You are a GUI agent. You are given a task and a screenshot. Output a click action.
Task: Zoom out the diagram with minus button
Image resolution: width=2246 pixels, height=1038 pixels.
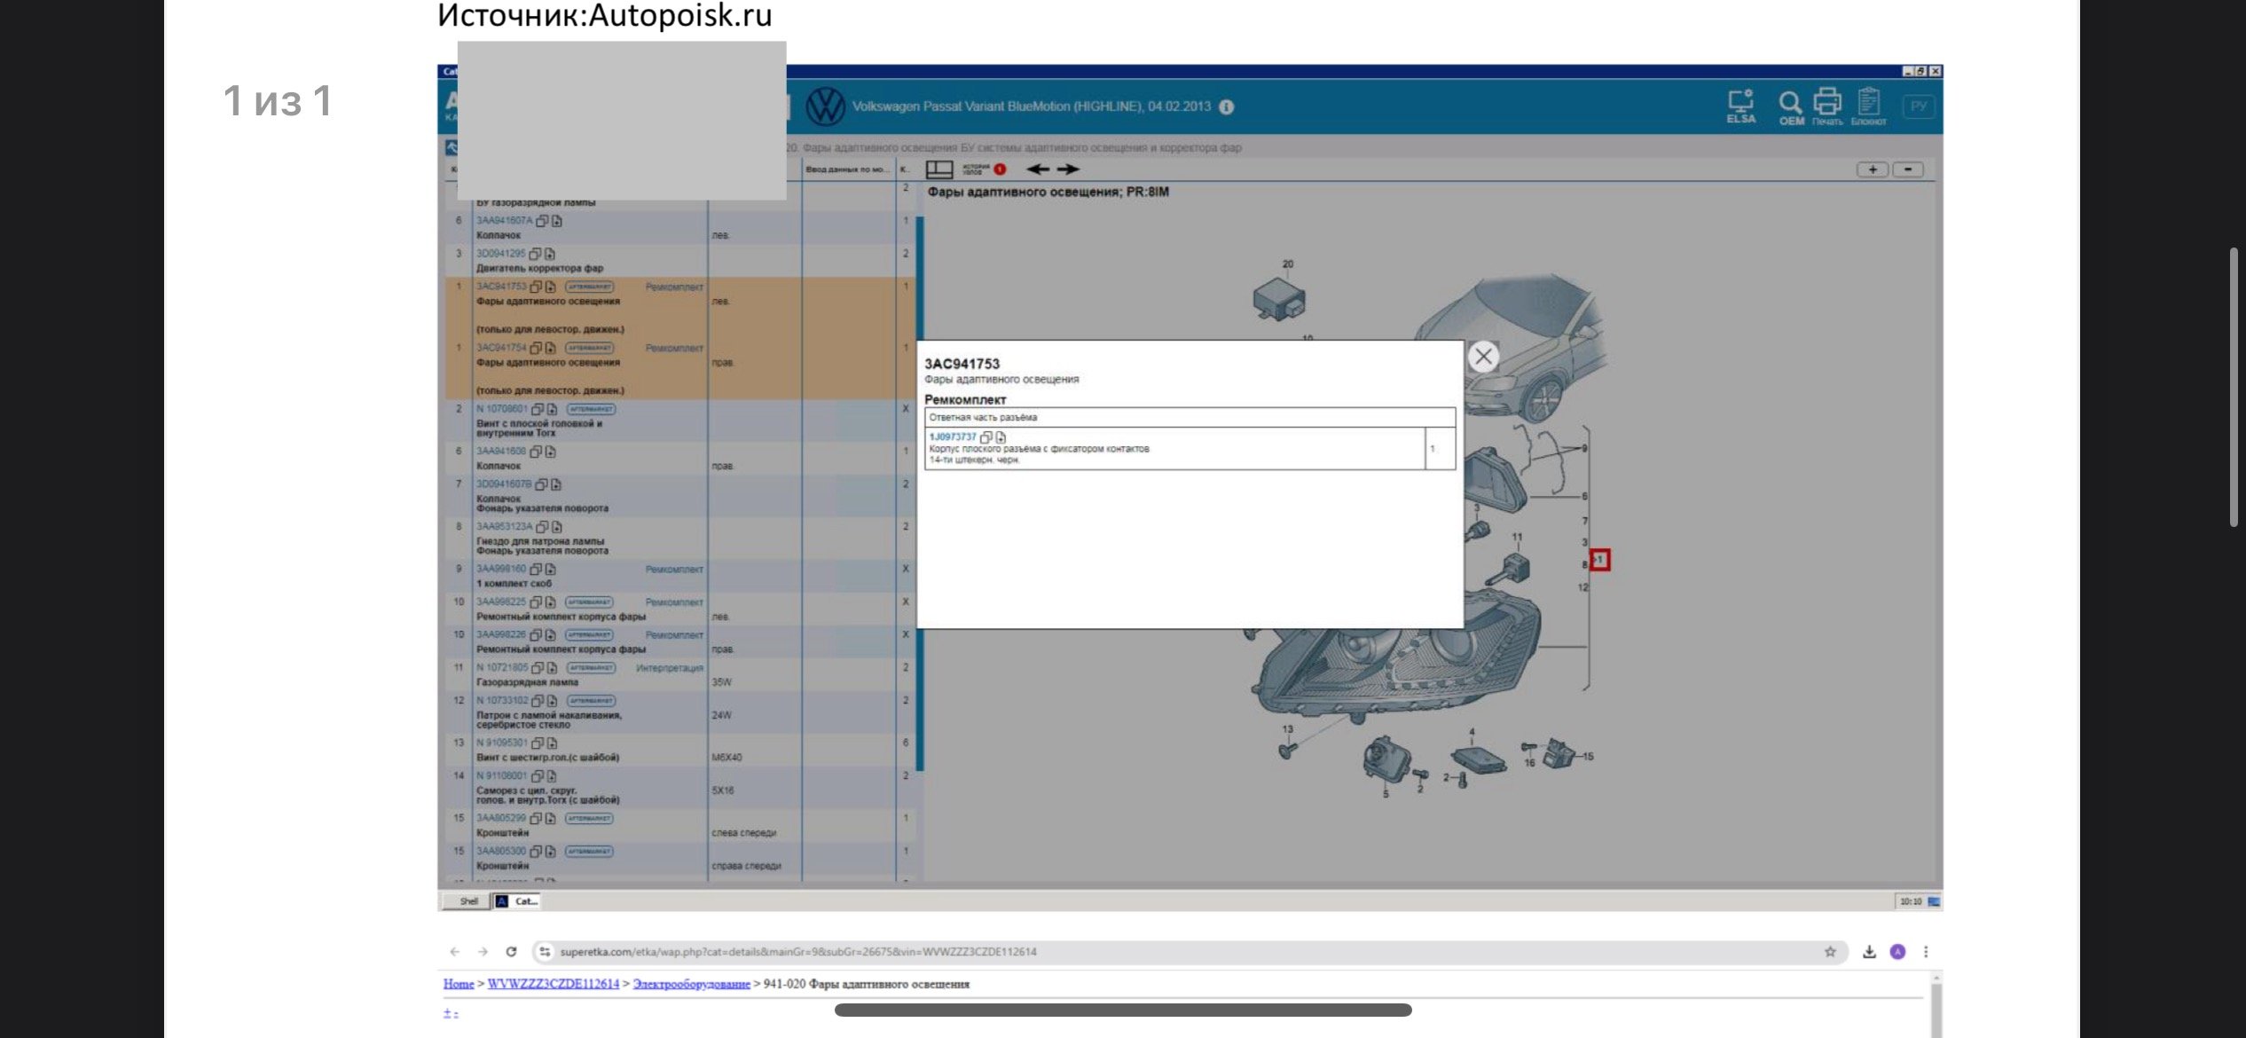click(x=1908, y=169)
